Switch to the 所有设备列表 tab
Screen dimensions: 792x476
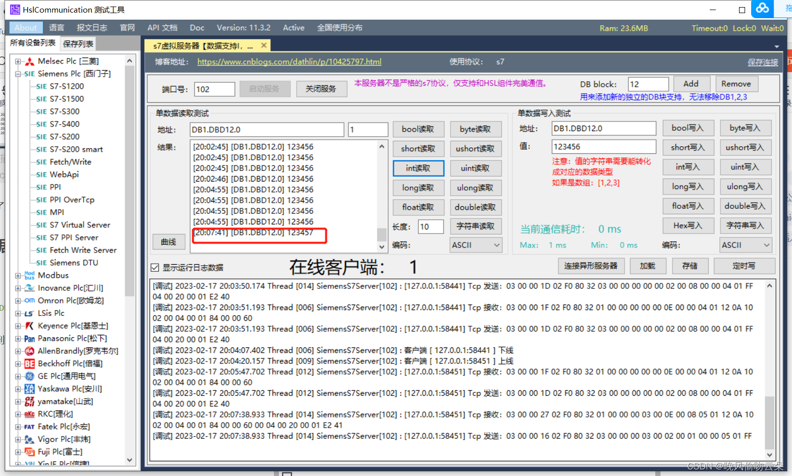pos(33,43)
